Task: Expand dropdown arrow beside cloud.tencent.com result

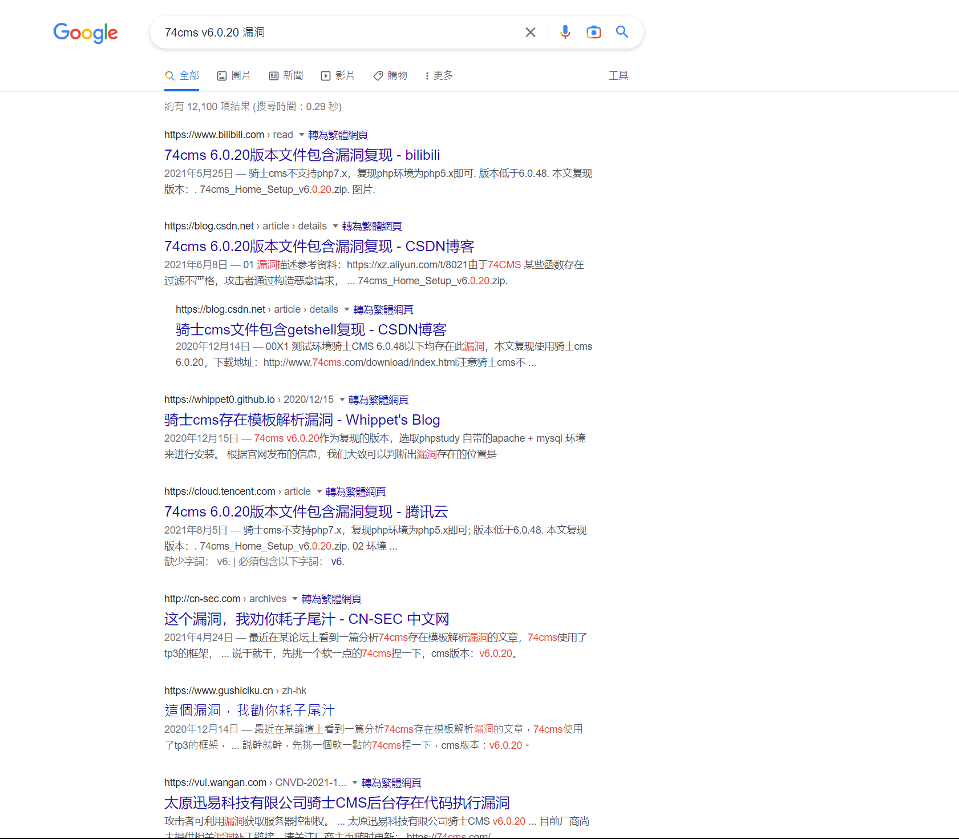Action: pyautogui.click(x=319, y=491)
